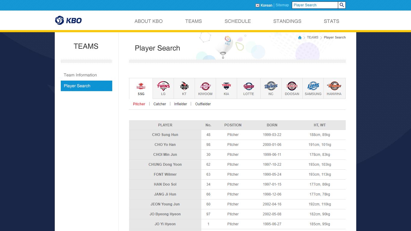The height and width of the screenshot is (231, 411).
Task: Open player CHUNG Dong Yoon
Action: tap(165, 165)
